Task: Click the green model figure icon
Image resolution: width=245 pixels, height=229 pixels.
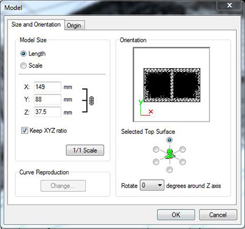Action: click(169, 154)
